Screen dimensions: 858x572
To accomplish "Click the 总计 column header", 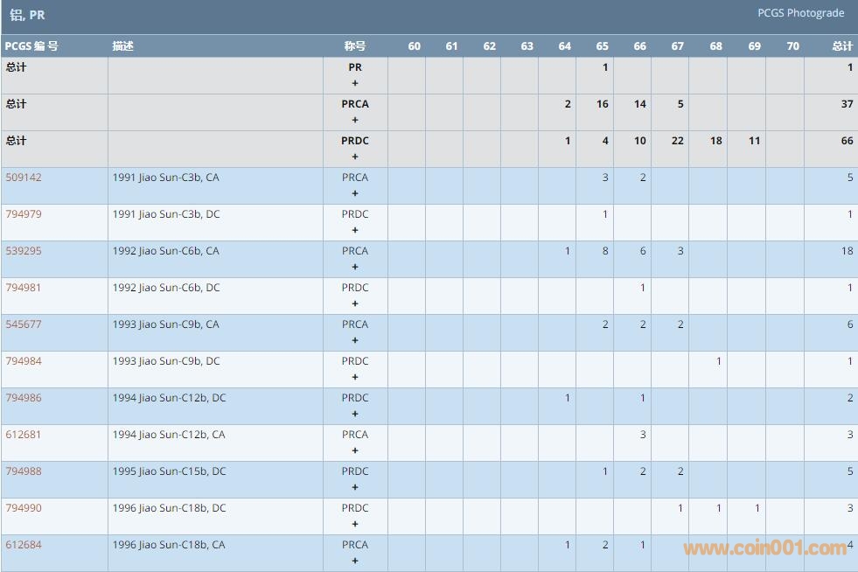I will pos(841,46).
